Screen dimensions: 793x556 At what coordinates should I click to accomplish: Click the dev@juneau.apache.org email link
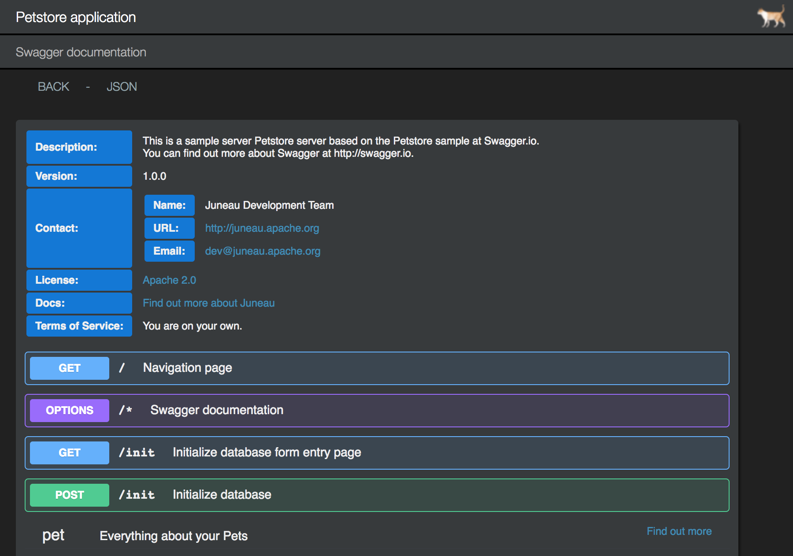click(263, 251)
